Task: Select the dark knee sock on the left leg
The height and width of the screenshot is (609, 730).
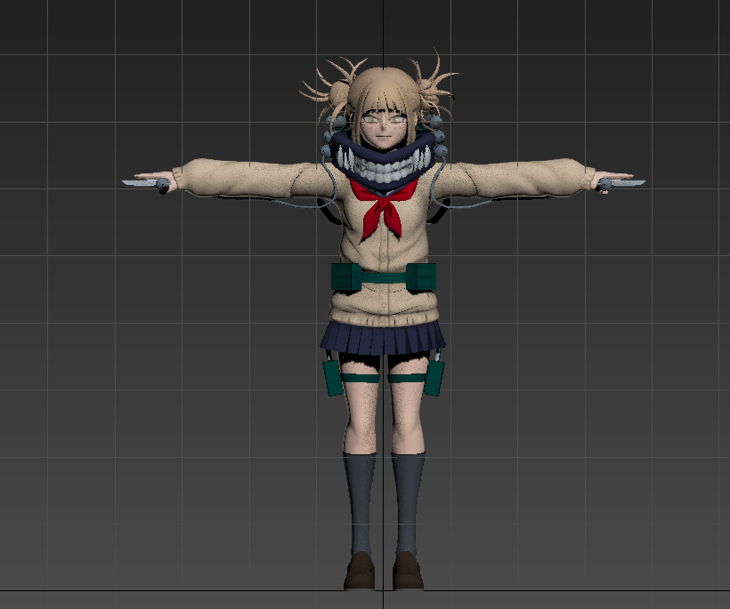Action: coord(360,503)
